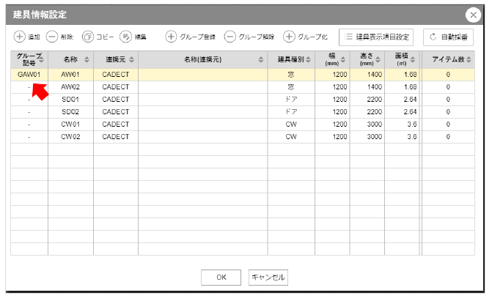The image size is (492, 301).
Task: Confirm with the OK button
Action: pyautogui.click(x=222, y=277)
